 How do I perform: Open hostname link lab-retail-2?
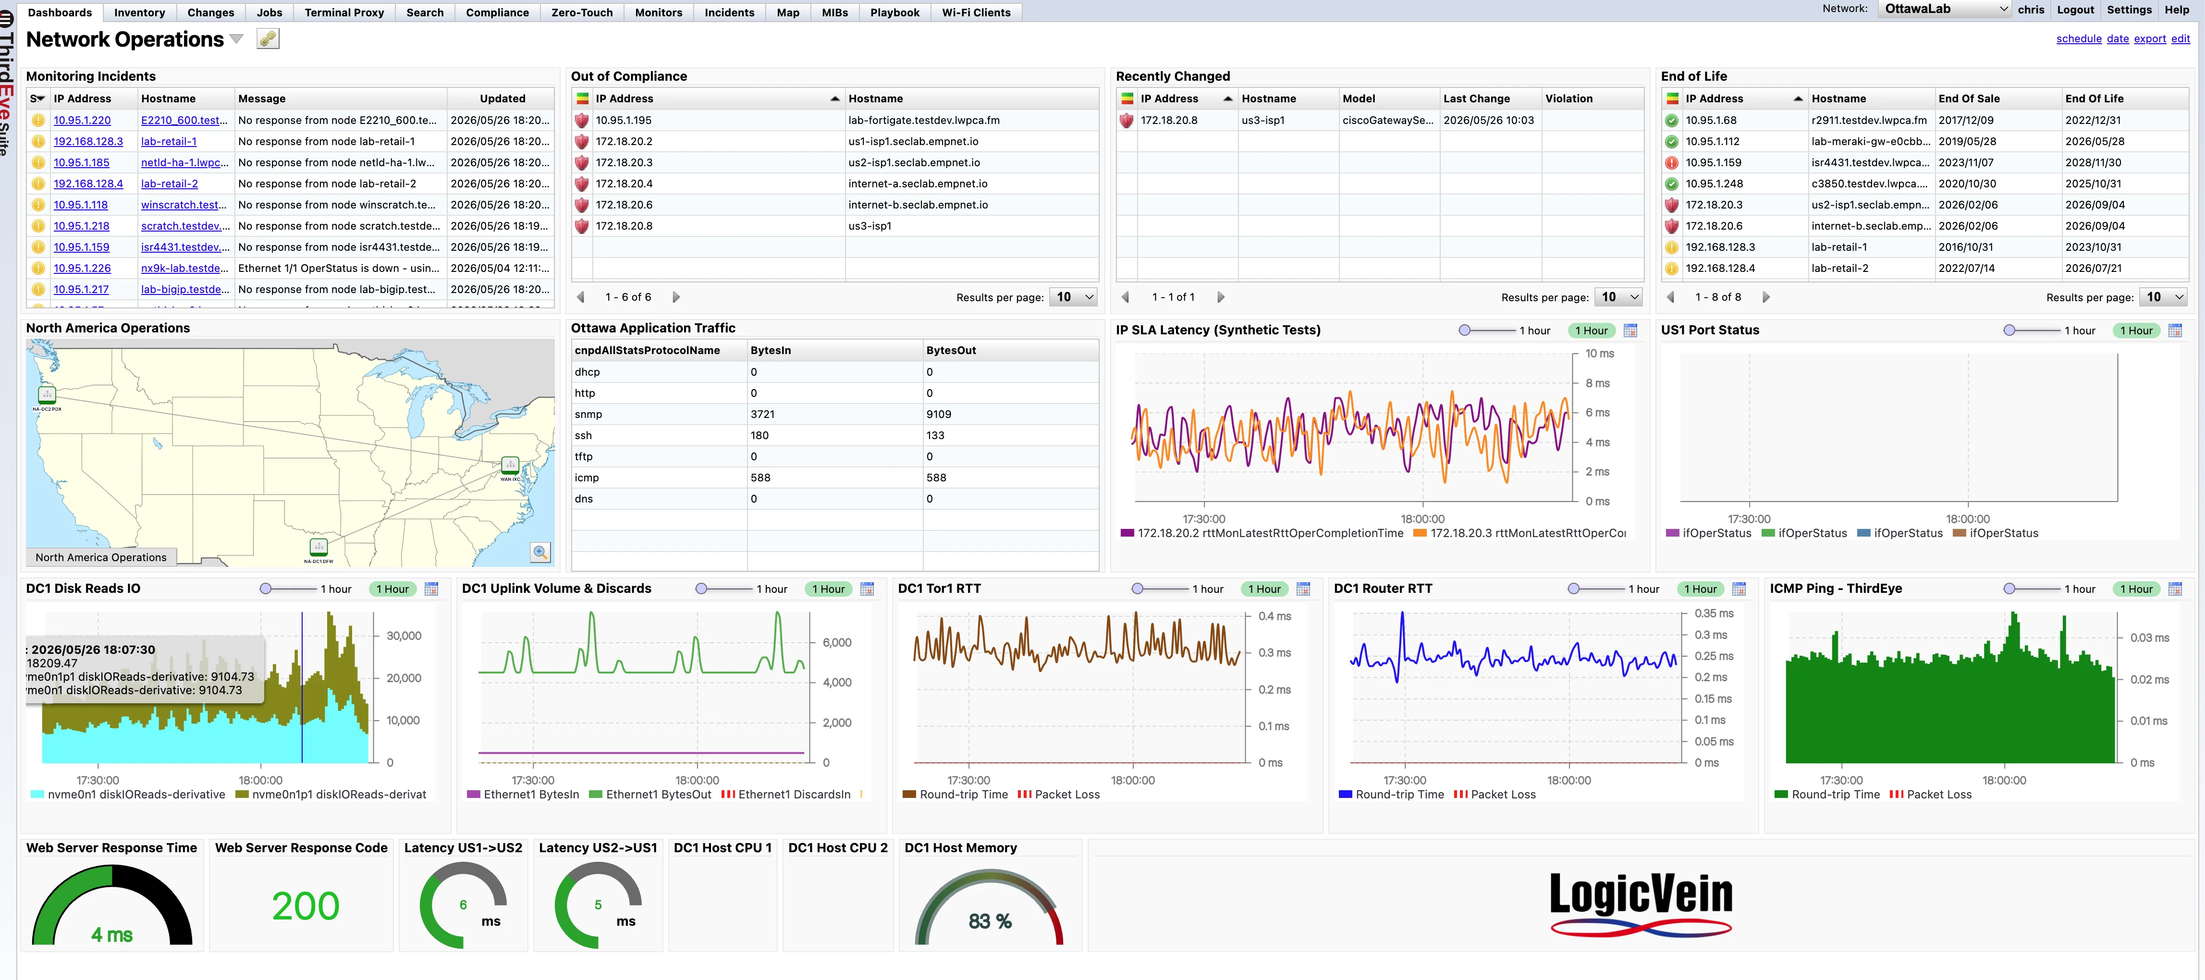pos(170,183)
